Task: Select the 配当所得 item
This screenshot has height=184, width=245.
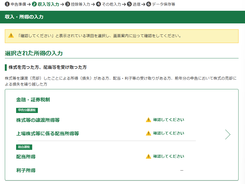Action: pos(26,157)
